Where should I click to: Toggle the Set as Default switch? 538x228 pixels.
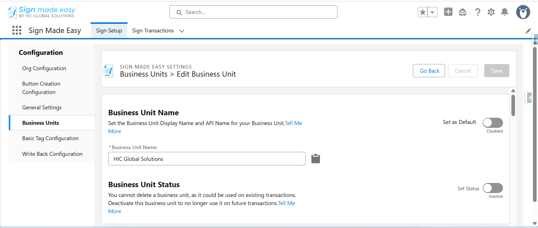[x=493, y=123]
